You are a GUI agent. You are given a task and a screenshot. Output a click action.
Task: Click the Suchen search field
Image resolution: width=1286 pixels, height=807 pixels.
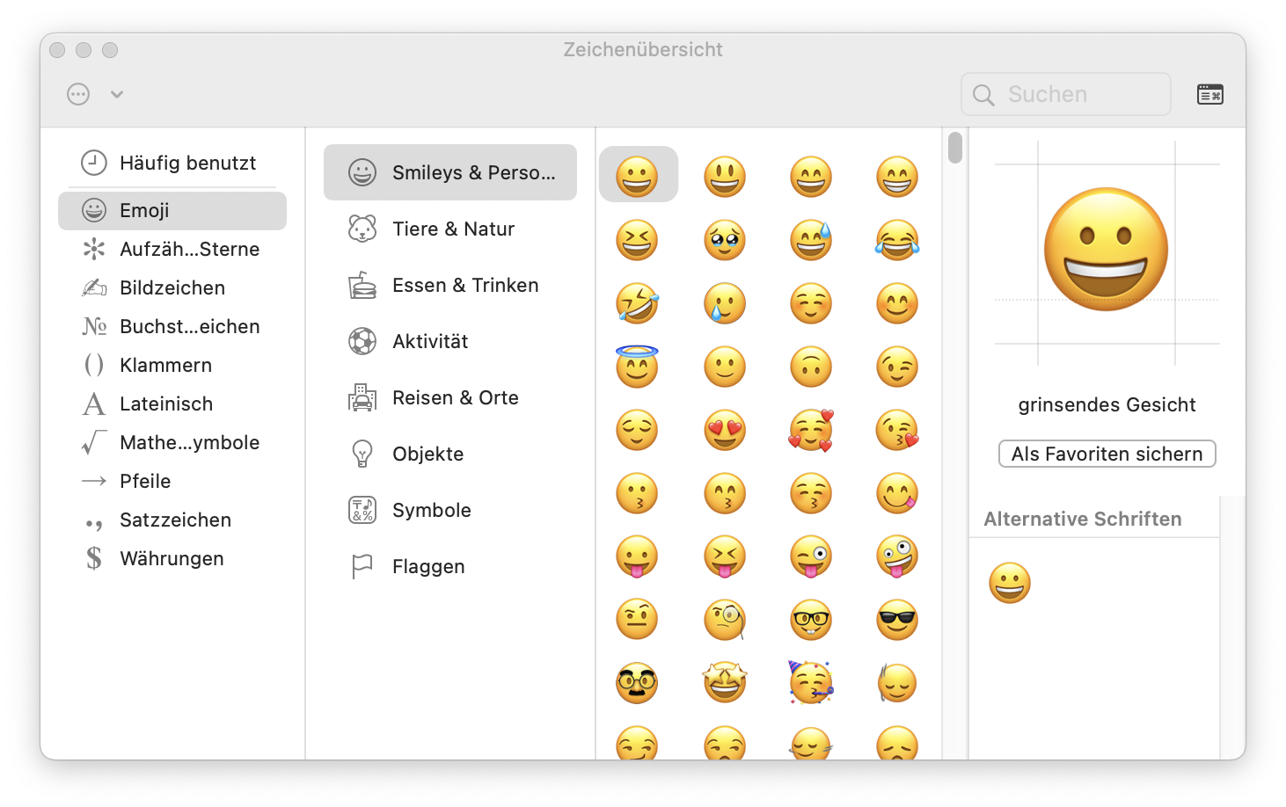click(x=1066, y=94)
